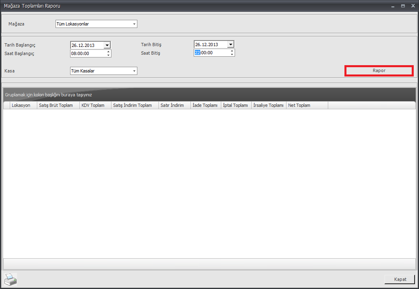Open the Tarih Bitiş calendar dropdown arrow
Viewport: 419px width, 289px height.
pos(231,45)
